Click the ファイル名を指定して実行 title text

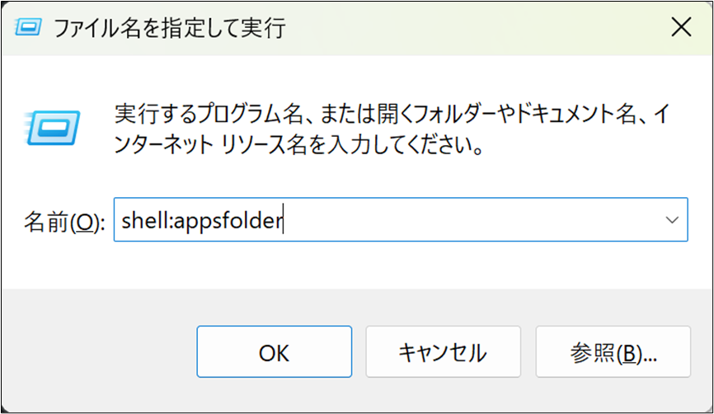point(168,29)
